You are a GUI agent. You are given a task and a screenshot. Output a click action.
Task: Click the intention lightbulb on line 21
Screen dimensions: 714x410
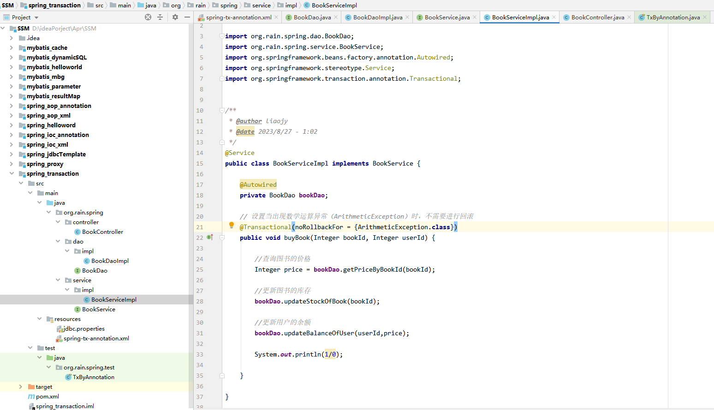click(x=232, y=226)
